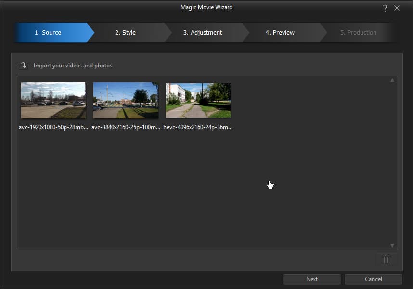The width and height of the screenshot is (413, 289).
Task: Click the scroll down arrow in media list
Action: pyautogui.click(x=392, y=245)
